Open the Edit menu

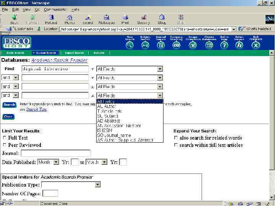15,10
